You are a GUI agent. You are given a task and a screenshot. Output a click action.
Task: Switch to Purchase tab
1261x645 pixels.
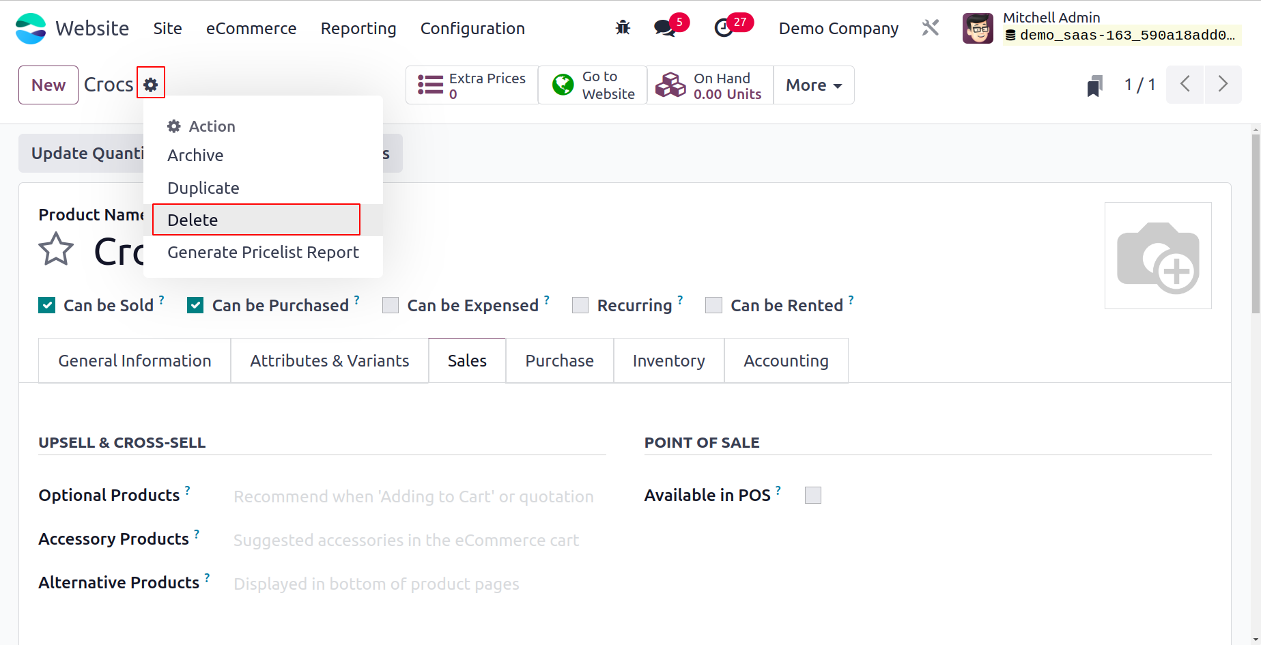tap(559, 360)
